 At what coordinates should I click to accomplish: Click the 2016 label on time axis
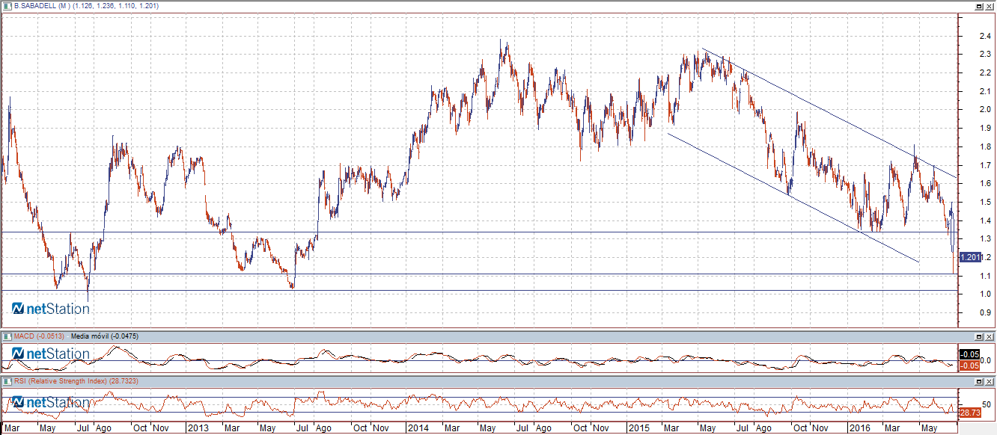click(861, 429)
